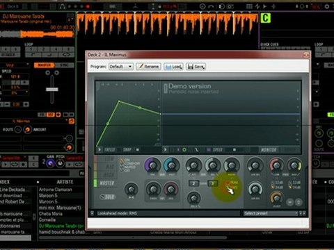Click the blue GAIN knob
Screen dimensions: 334x250
click(50, 163)
